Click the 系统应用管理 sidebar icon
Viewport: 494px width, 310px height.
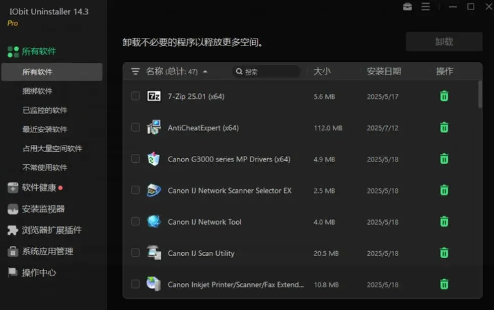[x=13, y=252]
